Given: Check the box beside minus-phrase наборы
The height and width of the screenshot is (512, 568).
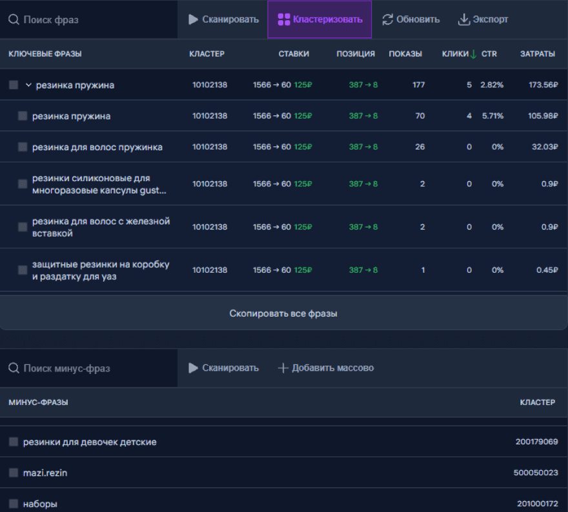Looking at the screenshot, I should pyautogui.click(x=14, y=504).
